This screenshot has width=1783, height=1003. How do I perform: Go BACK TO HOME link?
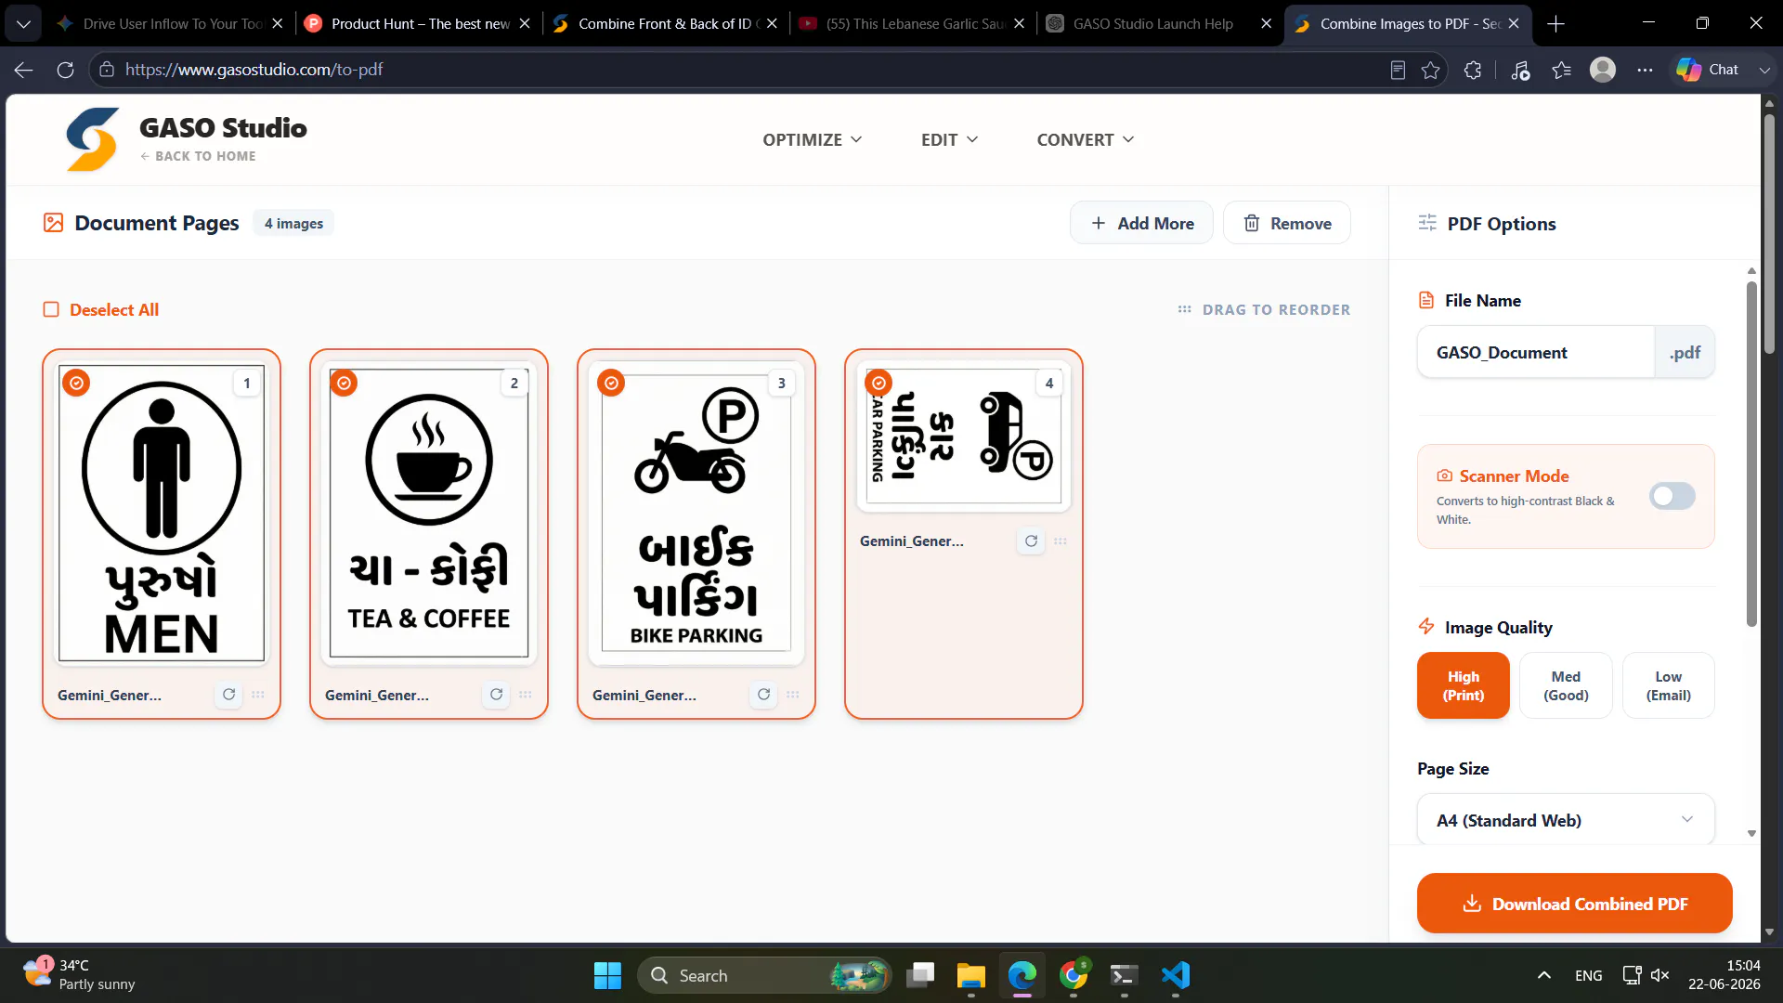[x=198, y=156]
